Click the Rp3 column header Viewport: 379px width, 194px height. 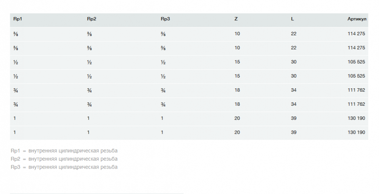pos(165,19)
